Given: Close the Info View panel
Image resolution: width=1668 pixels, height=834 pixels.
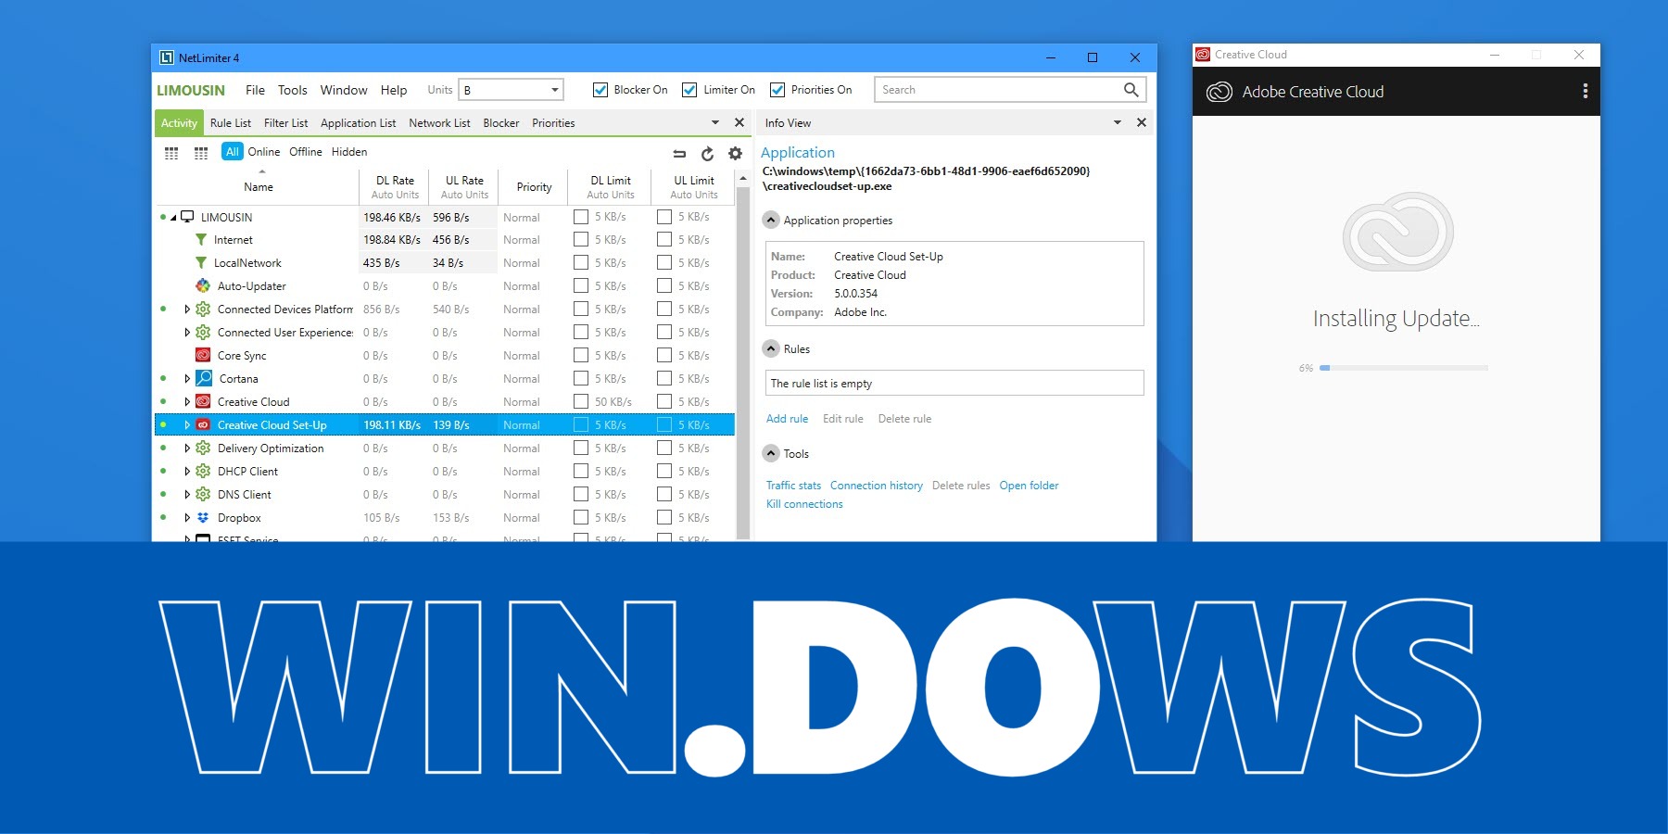Looking at the screenshot, I should [1142, 122].
